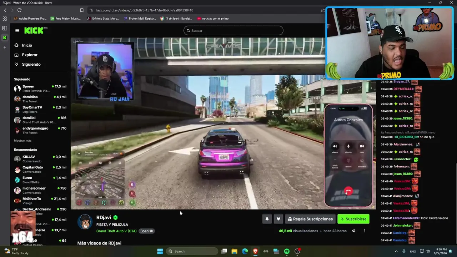Screen dimensions: 457x257
Task: Open Free Mision Music bookmark
Action: tap(65, 19)
